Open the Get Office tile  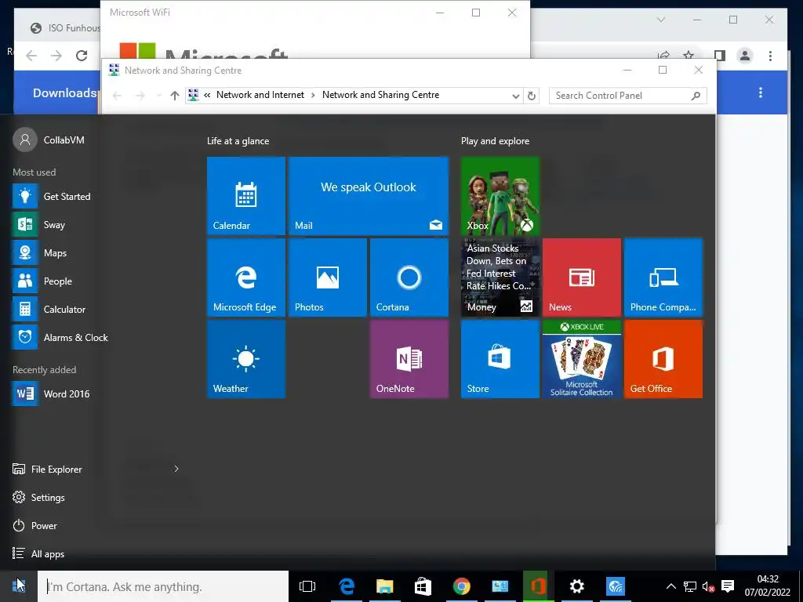point(663,359)
